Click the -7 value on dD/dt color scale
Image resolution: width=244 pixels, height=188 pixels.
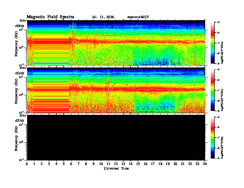[x=218, y=90]
